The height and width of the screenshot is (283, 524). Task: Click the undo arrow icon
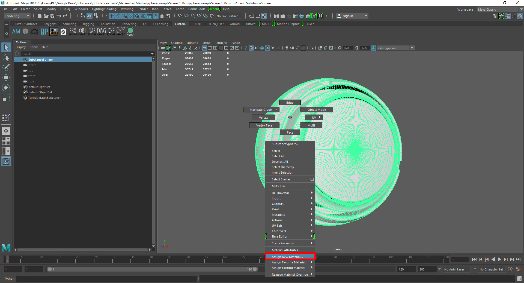(x=58, y=16)
